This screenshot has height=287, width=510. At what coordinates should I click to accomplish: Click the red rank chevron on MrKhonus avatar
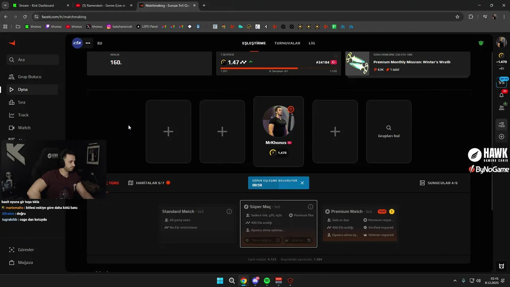coord(291,109)
